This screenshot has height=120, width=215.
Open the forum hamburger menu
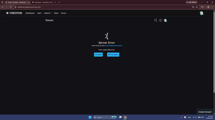[x=160, y=20]
